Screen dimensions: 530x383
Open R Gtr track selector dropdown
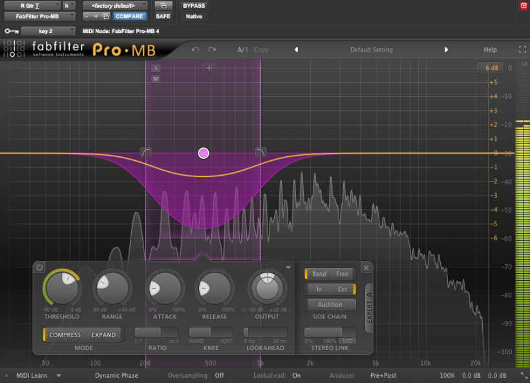tap(32, 6)
